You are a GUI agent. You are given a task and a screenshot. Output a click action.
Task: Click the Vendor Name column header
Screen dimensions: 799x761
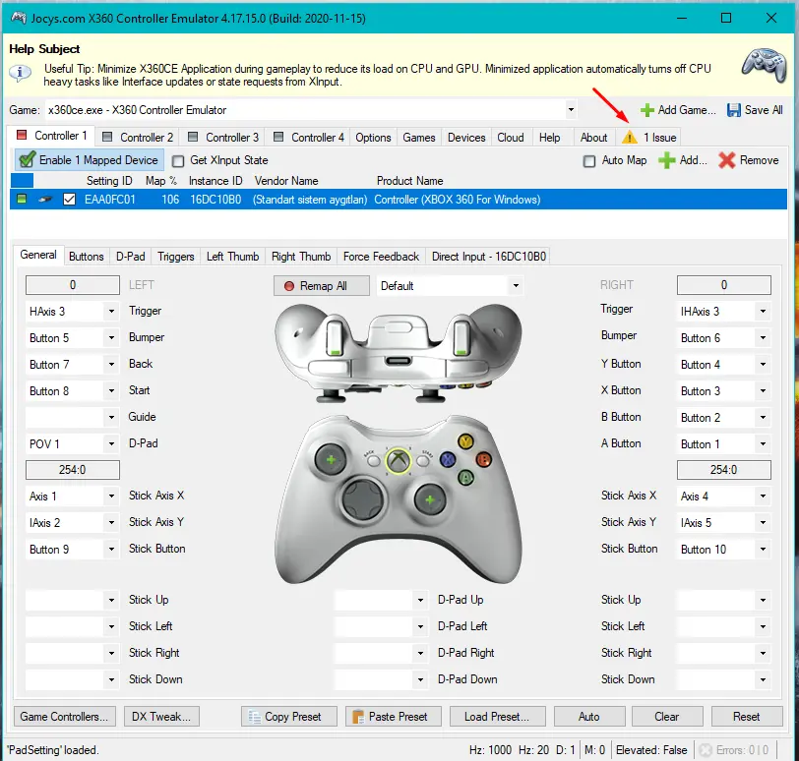[x=286, y=181]
